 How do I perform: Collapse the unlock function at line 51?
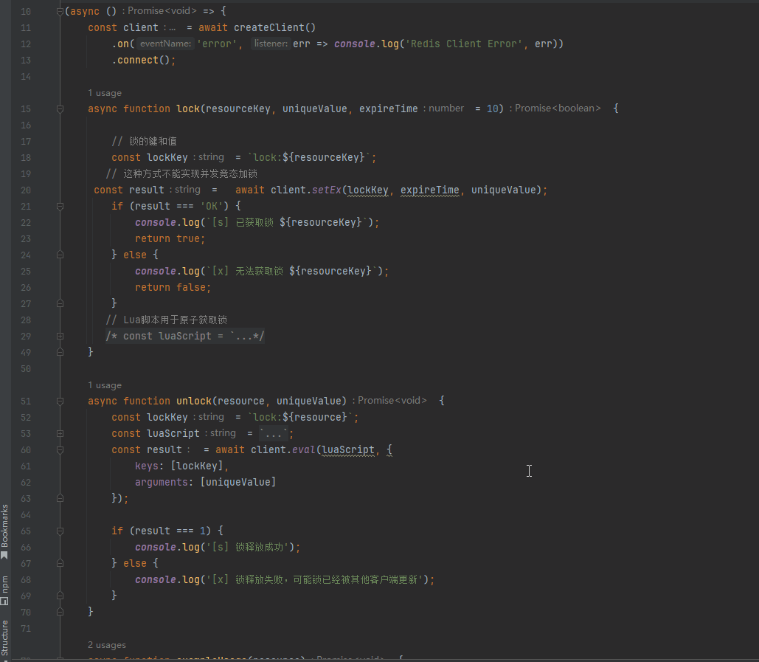(60, 401)
